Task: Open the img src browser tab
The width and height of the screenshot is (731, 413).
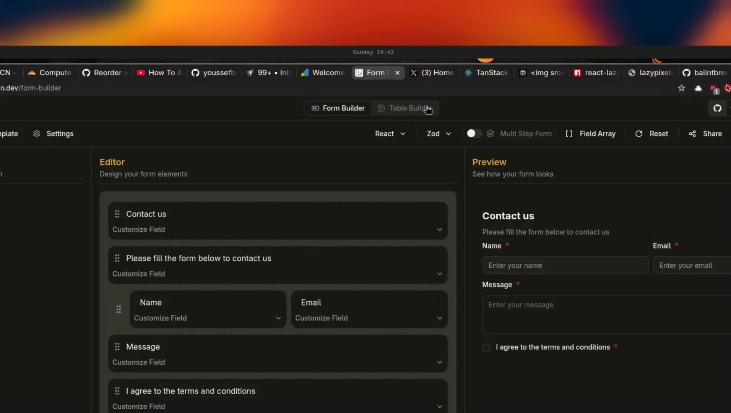Action: point(541,73)
